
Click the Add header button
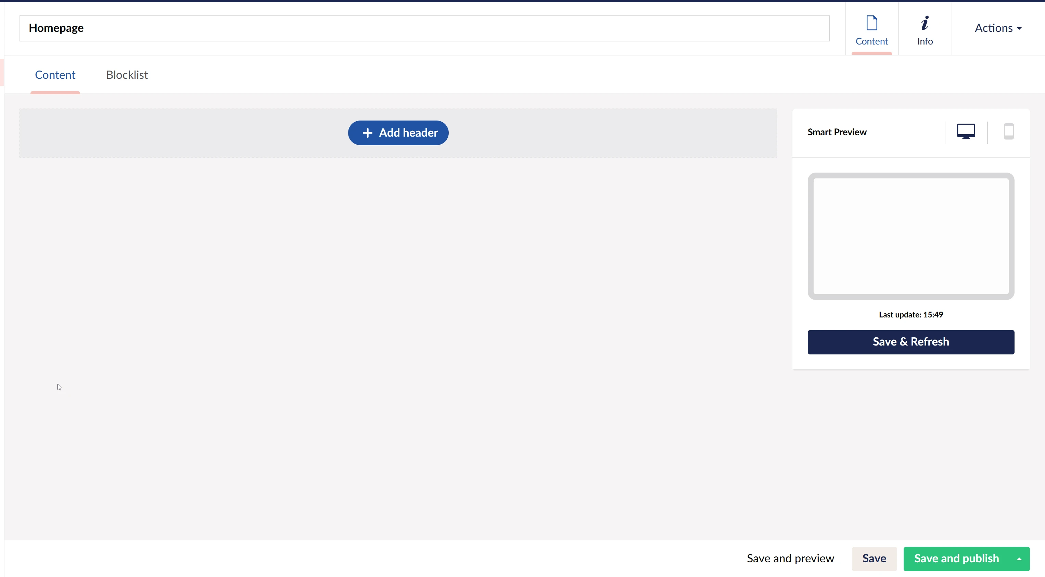pyautogui.click(x=398, y=133)
